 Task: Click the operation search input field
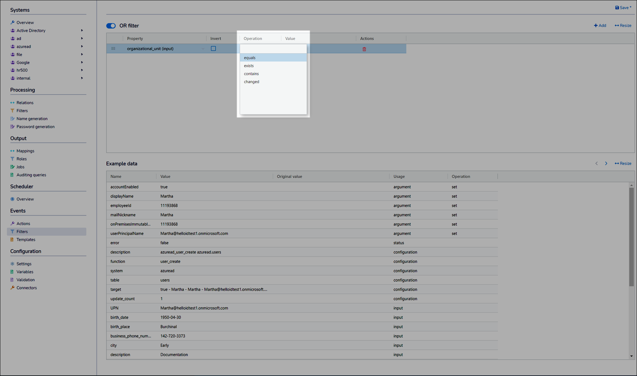click(273, 49)
